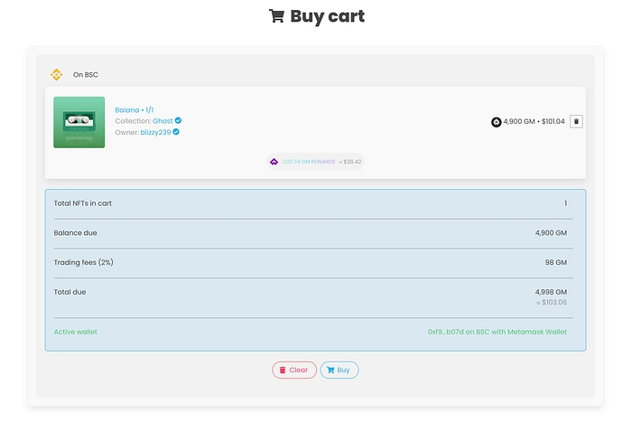Image resolution: width=632 pixels, height=422 pixels.
Task: Click the shopping cart icon in the heading
Action: [277, 16]
